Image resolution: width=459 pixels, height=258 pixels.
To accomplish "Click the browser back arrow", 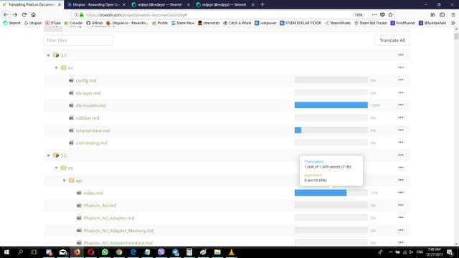I will pos(6,14).
